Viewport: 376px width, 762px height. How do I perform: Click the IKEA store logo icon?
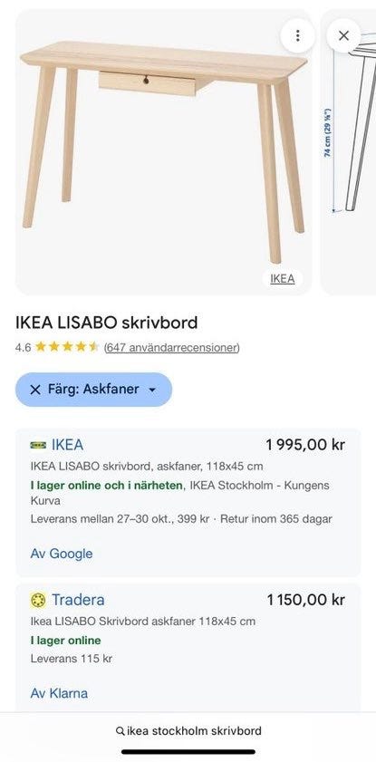(x=38, y=445)
